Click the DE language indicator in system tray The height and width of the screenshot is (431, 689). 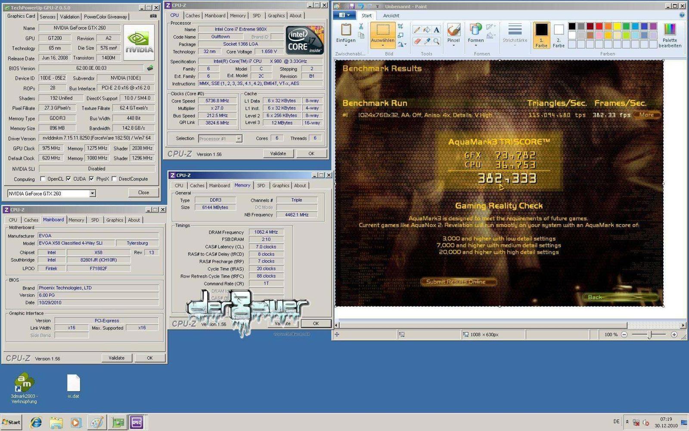(616, 422)
